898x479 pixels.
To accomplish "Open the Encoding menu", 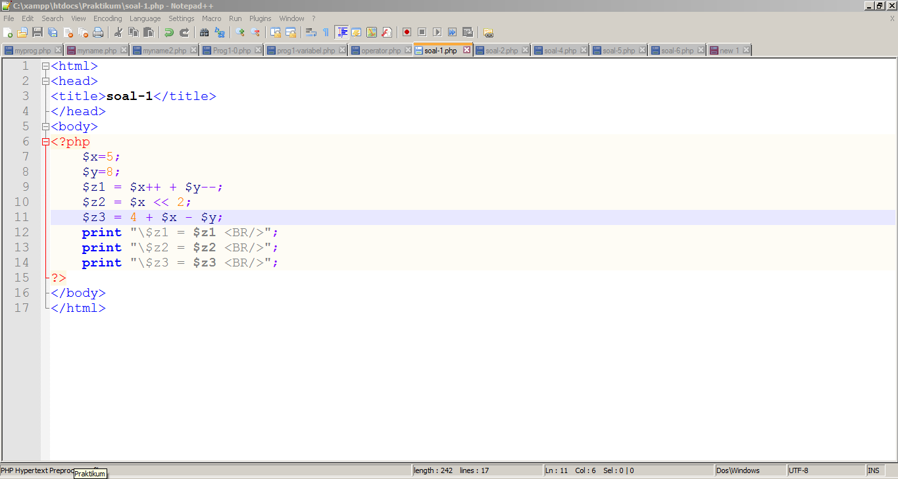I will click(107, 18).
